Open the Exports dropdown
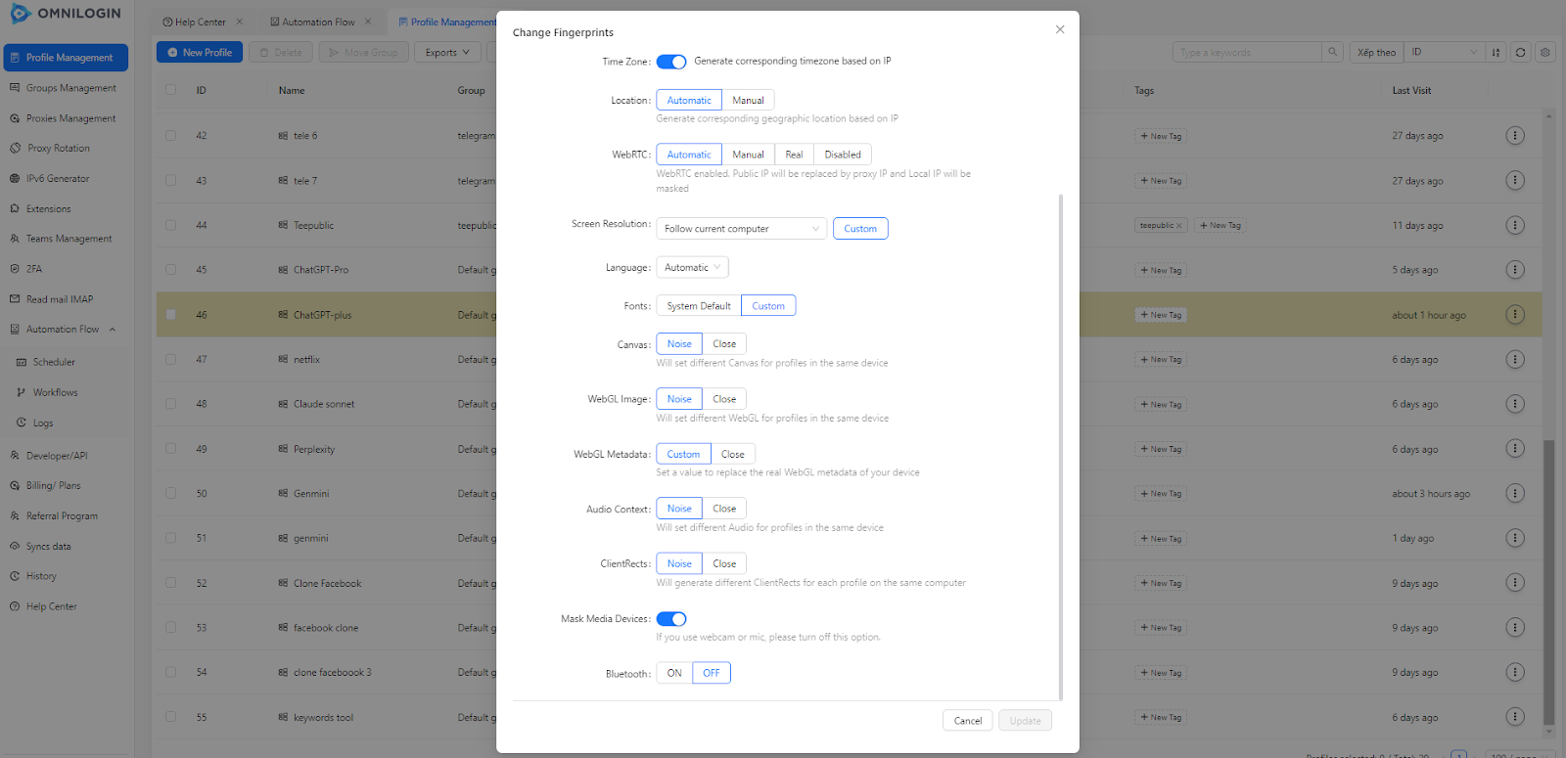Image resolution: width=1566 pixels, height=758 pixels. 447,53
